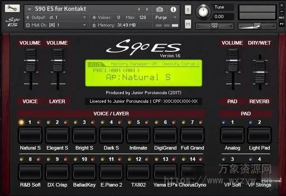This screenshot has width=286, height=196.
Task: Select pad 2 Light Pad button
Action: 259,135
